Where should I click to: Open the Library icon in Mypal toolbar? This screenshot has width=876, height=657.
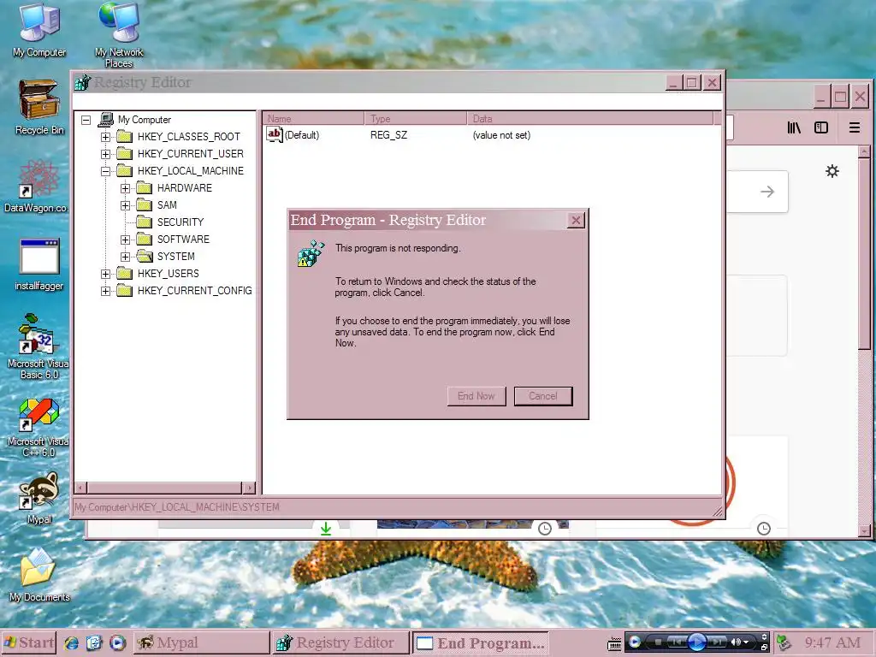(794, 128)
